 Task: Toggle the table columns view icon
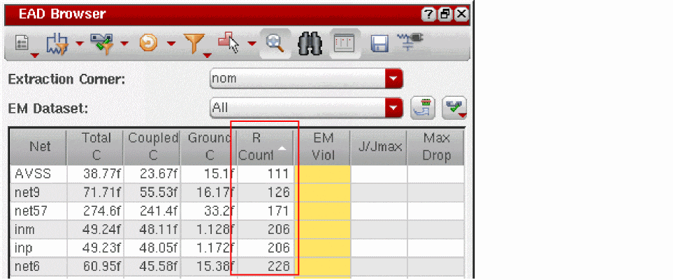tap(345, 44)
